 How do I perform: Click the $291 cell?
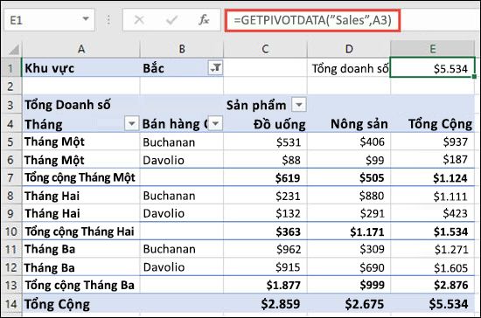pos(349,213)
